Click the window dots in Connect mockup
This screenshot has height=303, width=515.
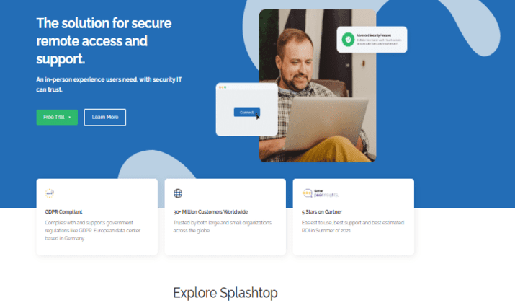coord(223,87)
